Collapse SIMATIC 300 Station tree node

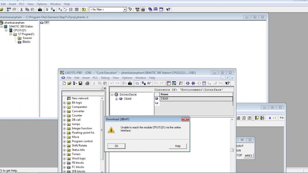[x=2, y=27]
